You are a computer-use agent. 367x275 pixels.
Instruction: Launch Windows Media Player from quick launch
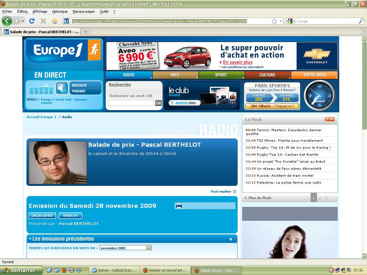[72, 270]
